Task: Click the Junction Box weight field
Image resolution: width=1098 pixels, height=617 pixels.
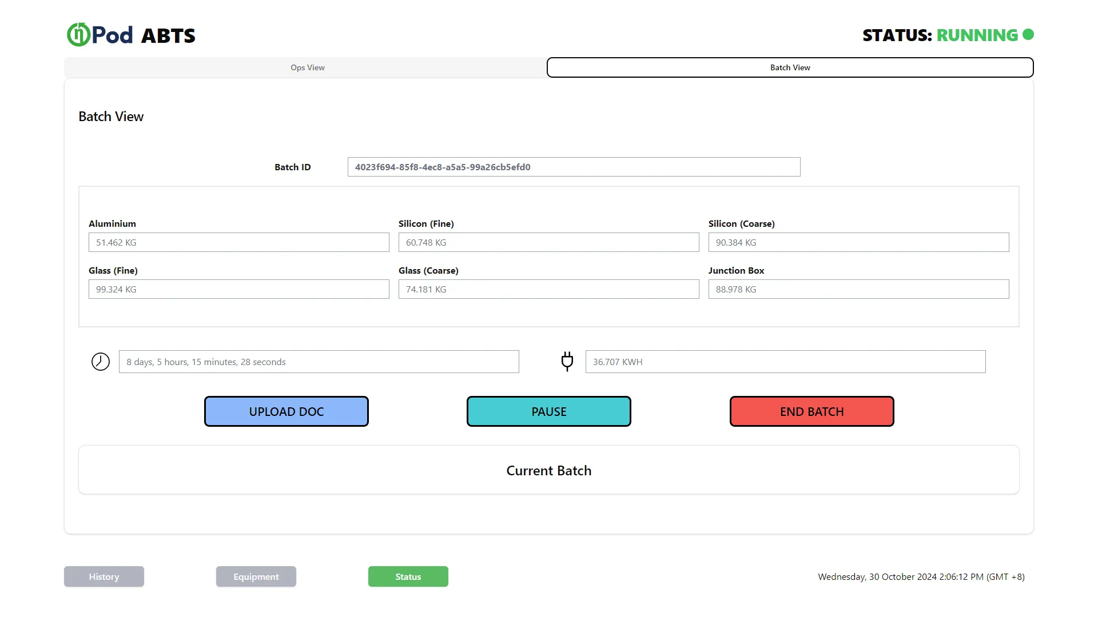Action: pyautogui.click(x=859, y=289)
